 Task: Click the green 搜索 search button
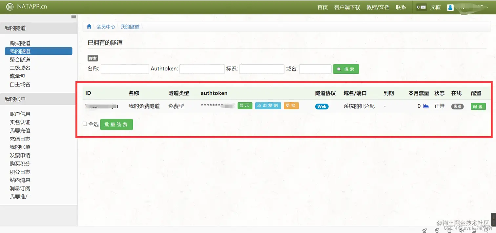click(346, 69)
